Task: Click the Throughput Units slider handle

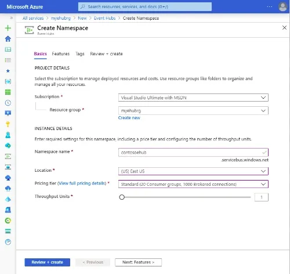Action: click(122, 197)
